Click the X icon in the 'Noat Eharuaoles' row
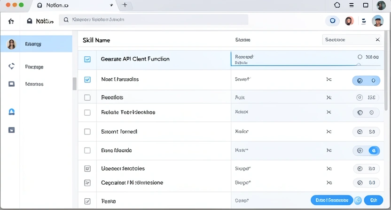This screenshot has height=210, width=391. (x=329, y=79)
